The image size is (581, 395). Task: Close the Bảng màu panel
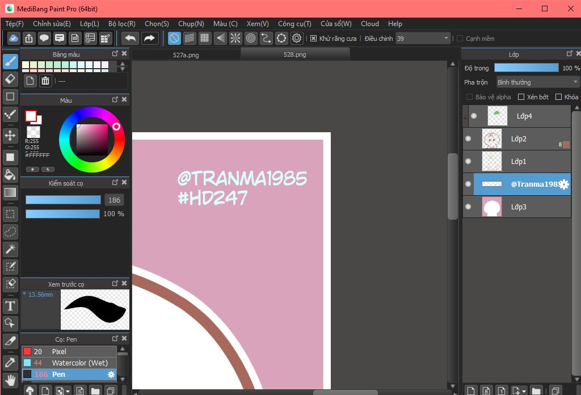[x=124, y=54]
